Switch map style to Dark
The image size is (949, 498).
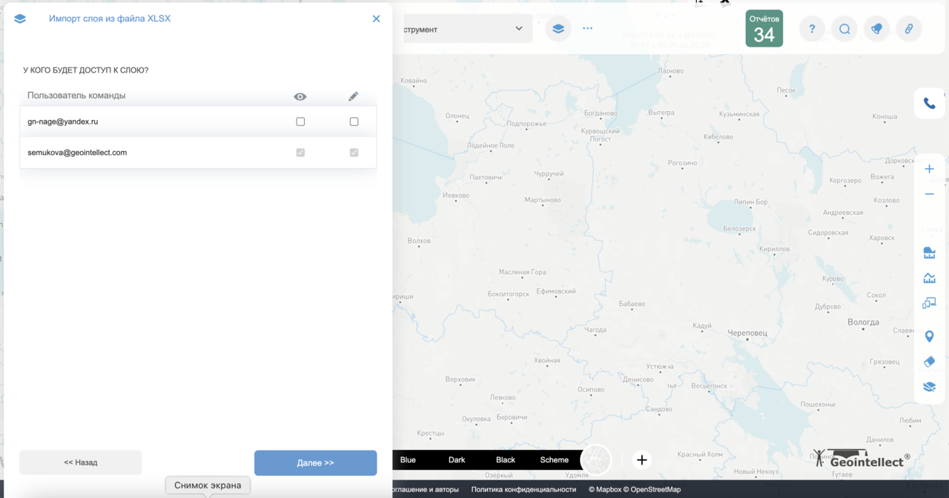457,459
